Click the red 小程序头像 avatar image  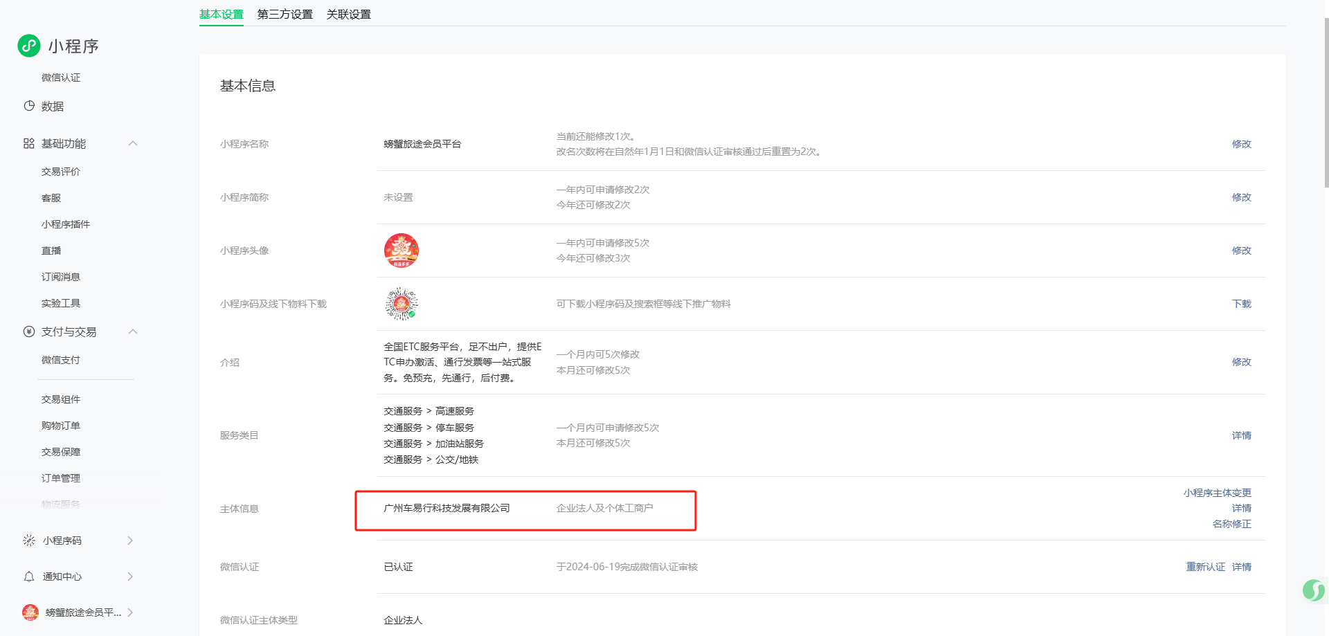point(401,251)
